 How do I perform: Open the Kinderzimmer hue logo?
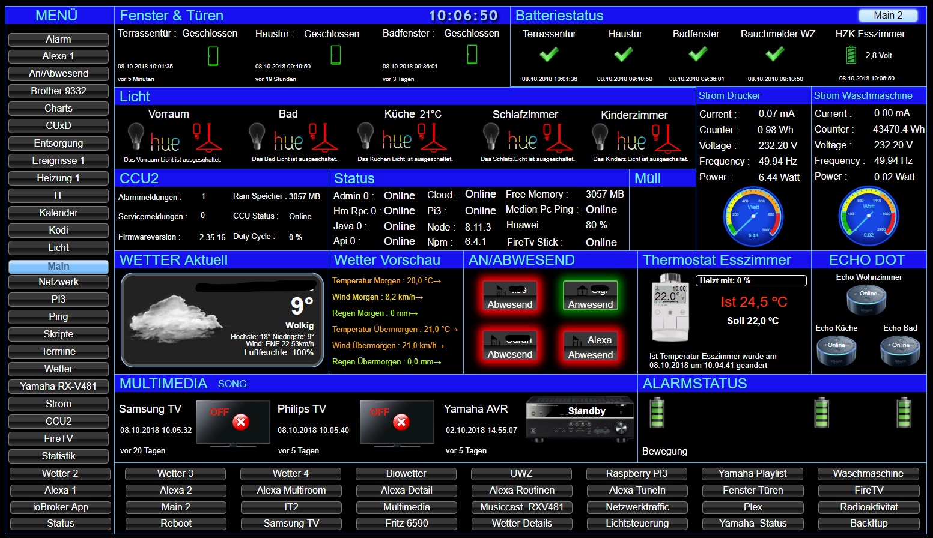tap(631, 142)
